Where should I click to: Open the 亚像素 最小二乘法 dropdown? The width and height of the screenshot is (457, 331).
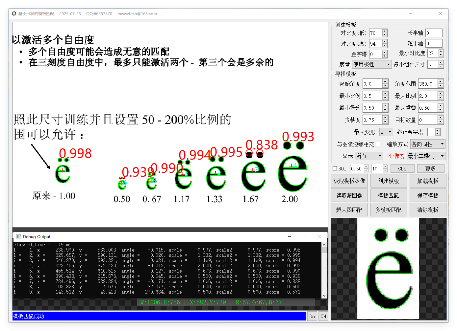[x=426, y=156]
